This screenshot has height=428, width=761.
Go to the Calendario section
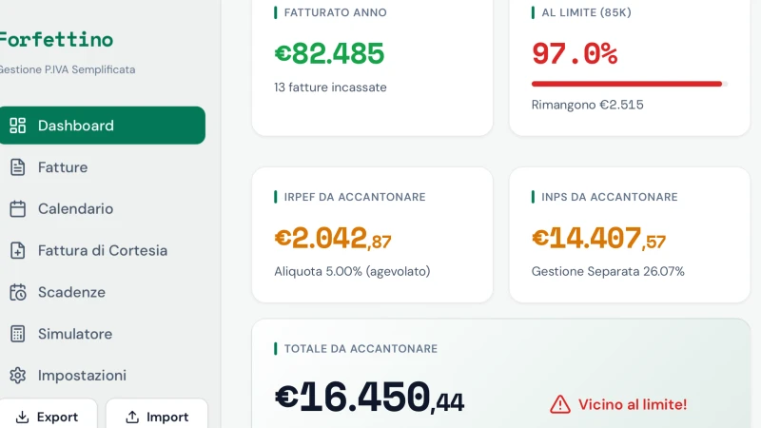point(75,209)
